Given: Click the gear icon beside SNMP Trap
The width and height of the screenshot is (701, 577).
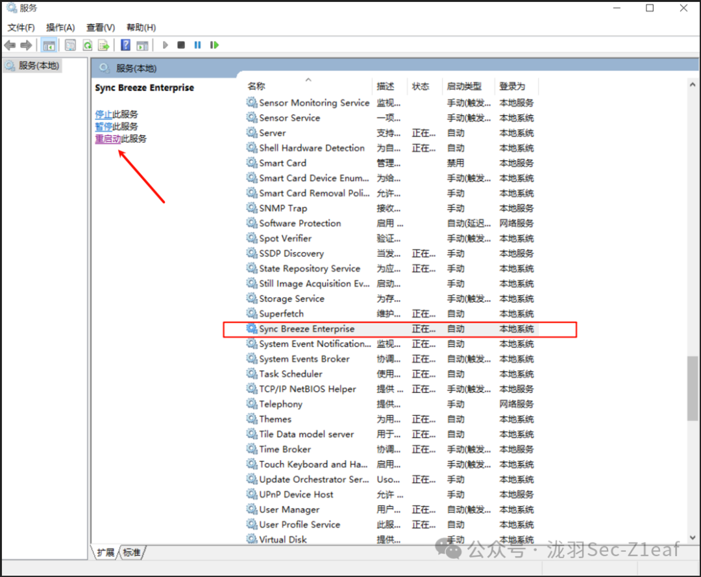Looking at the screenshot, I should coord(252,208).
